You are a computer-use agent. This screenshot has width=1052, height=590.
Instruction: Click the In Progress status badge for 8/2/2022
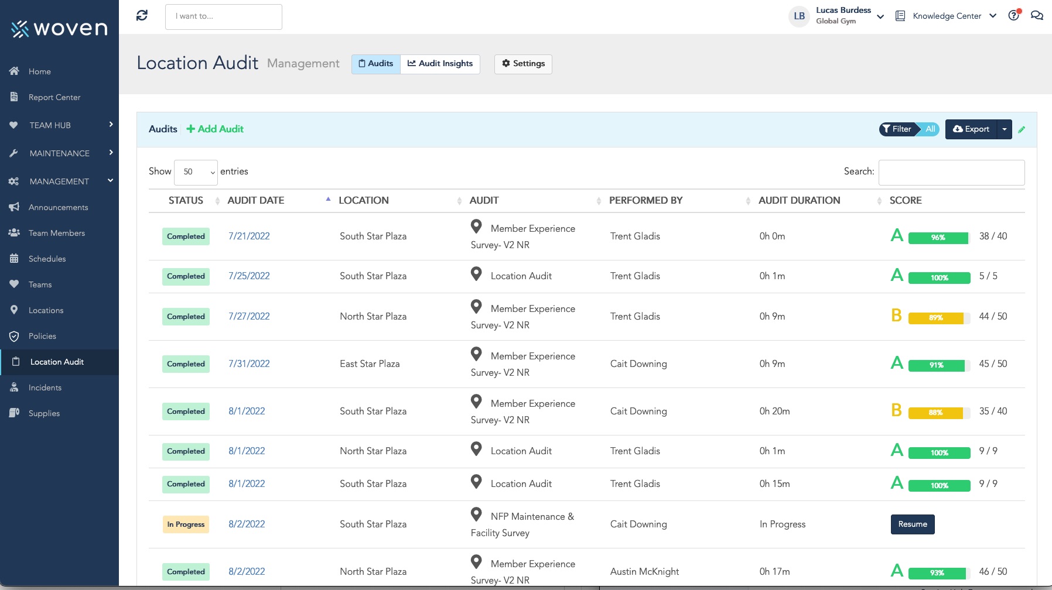pos(186,524)
